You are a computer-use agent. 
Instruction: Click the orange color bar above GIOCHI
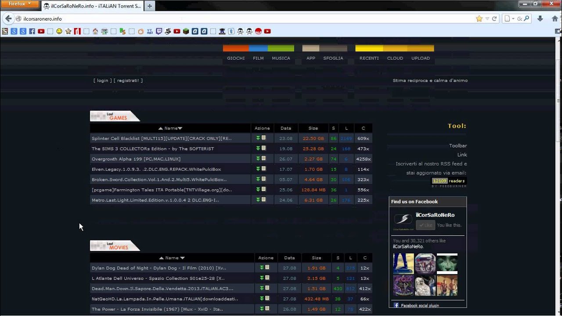tap(236, 48)
